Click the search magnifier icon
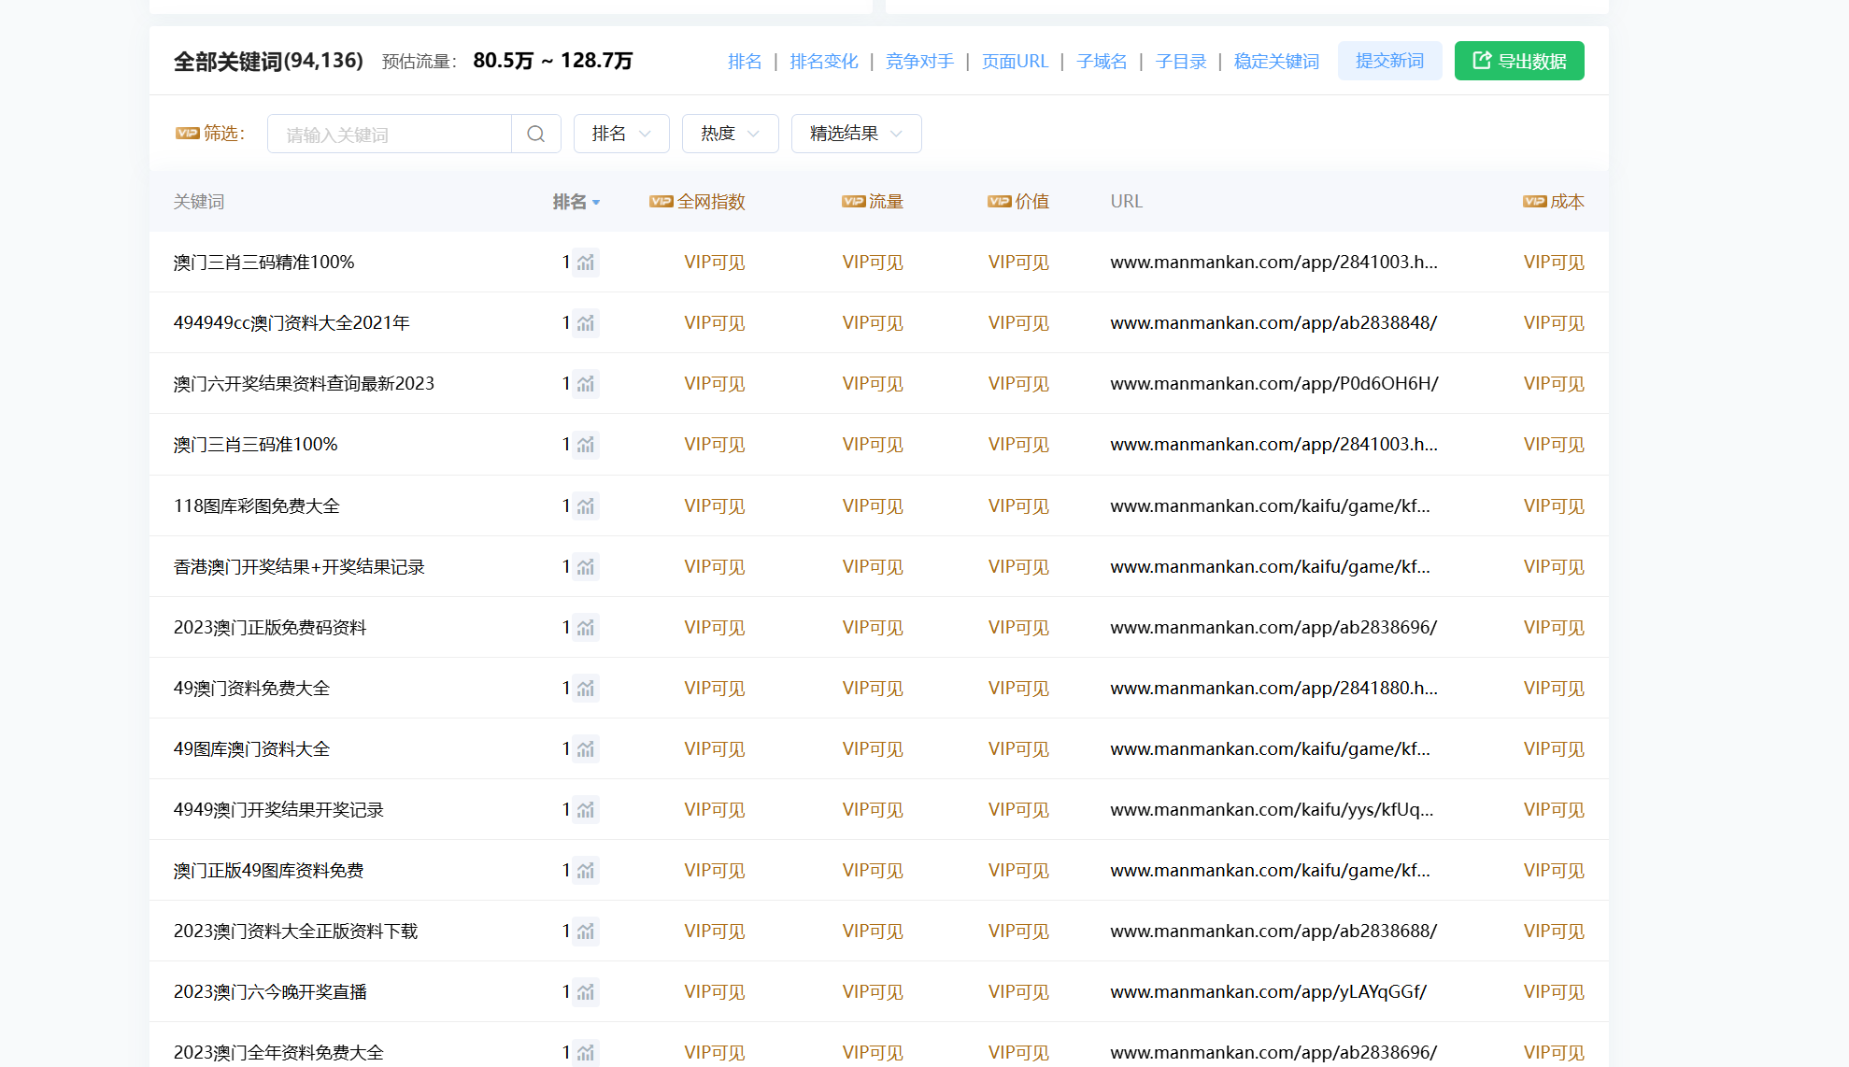 point(536,134)
